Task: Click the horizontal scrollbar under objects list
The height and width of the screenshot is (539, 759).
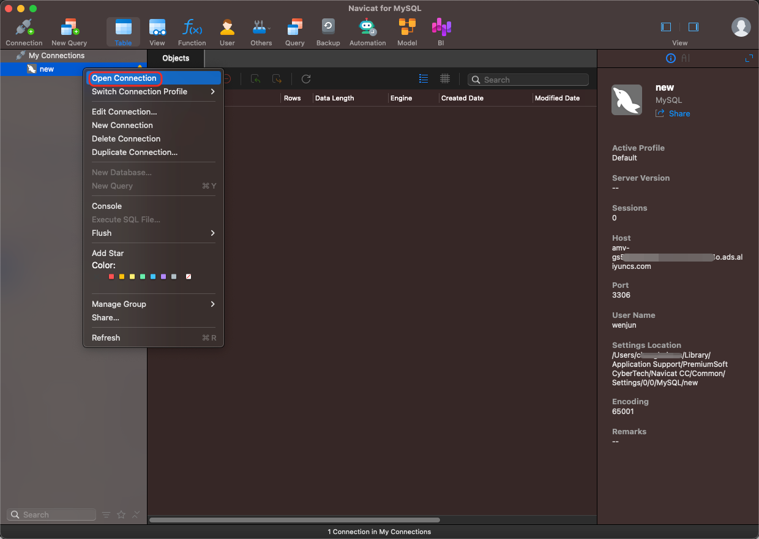Action: point(296,520)
